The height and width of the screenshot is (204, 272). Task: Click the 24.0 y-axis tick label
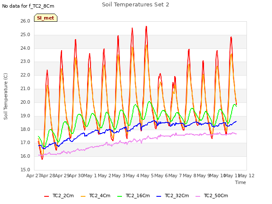click(25, 48)
